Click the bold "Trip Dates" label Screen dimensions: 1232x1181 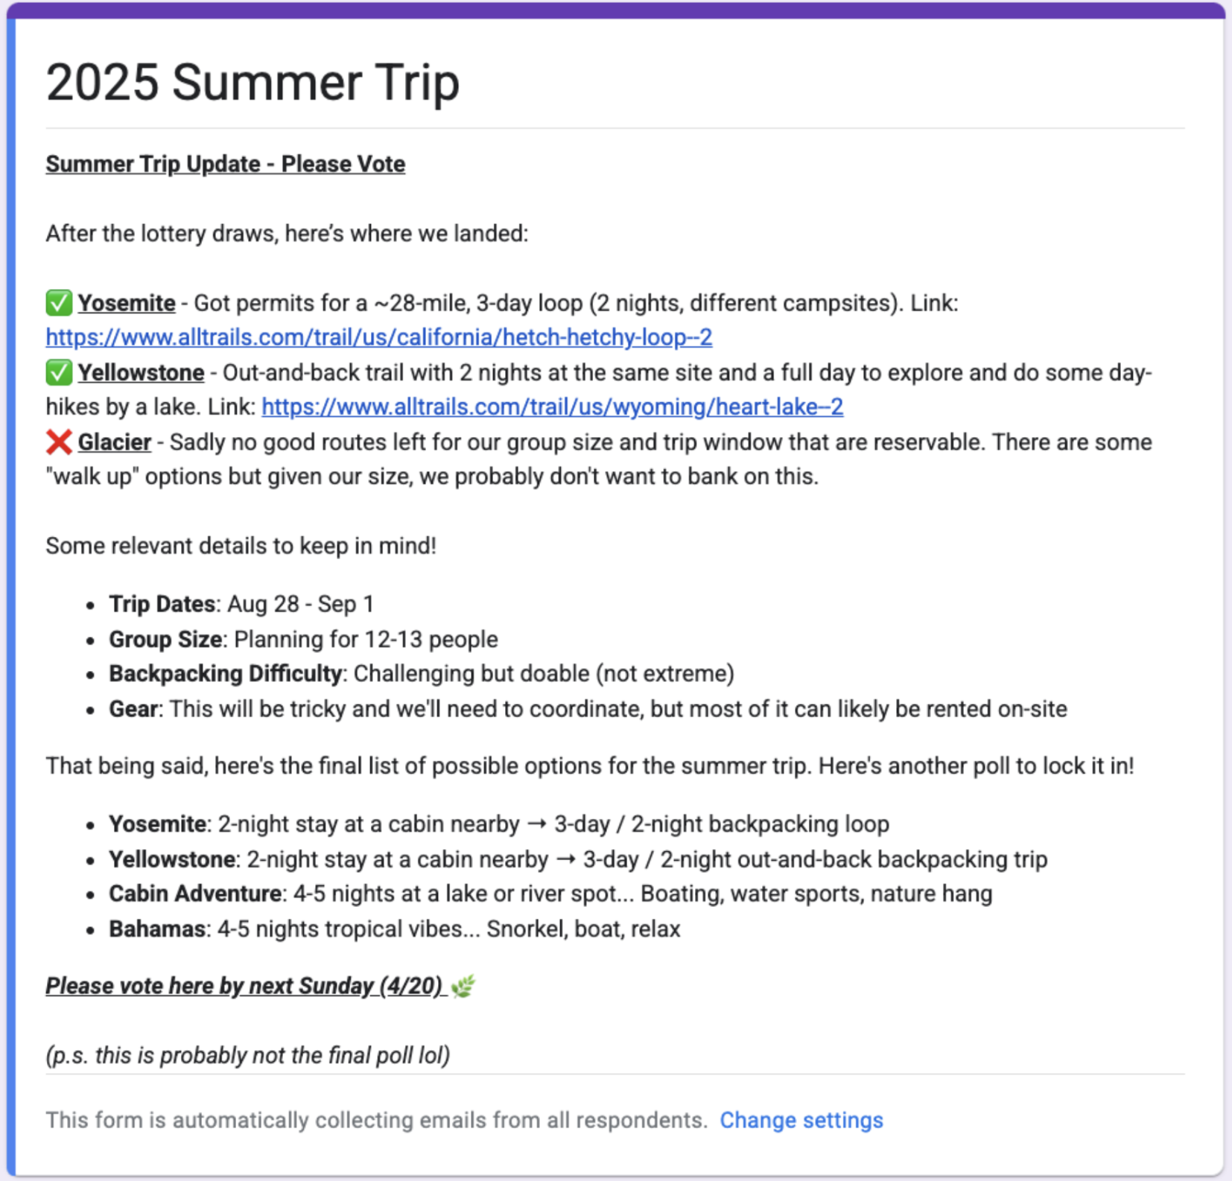tap(162, 604)
